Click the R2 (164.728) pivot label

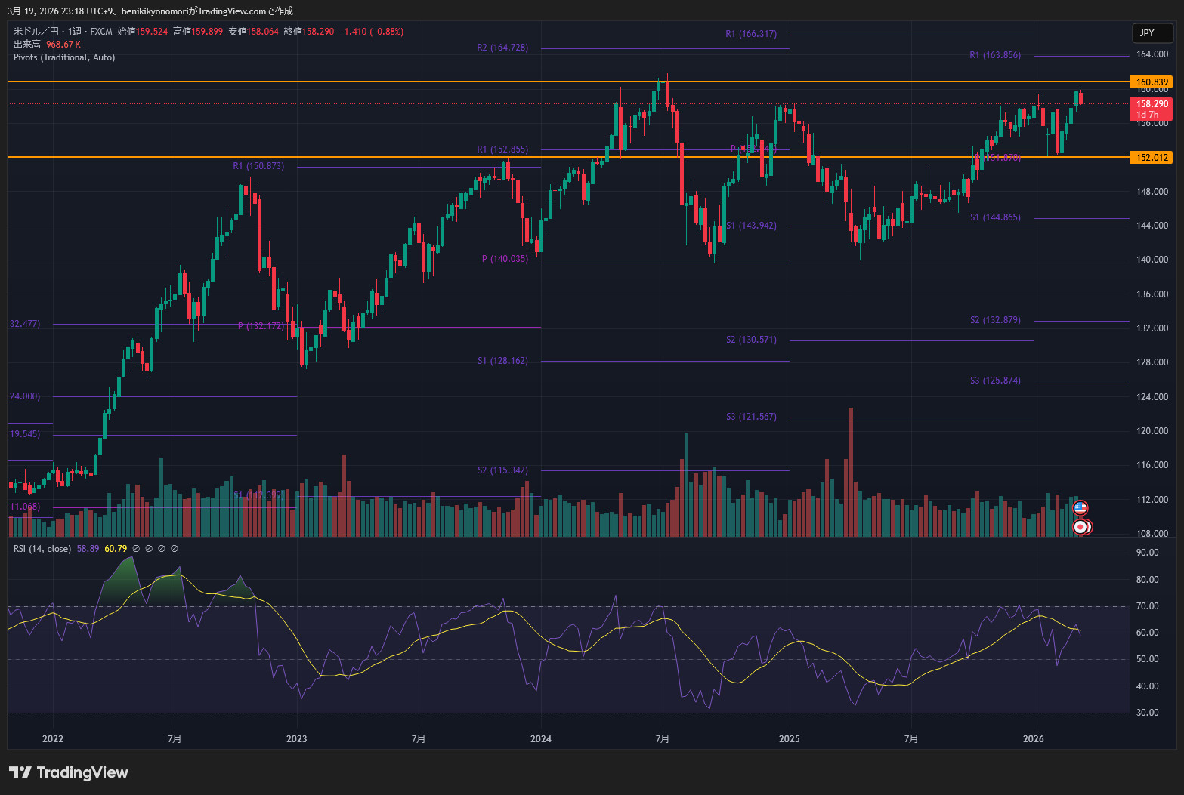coord(502,48)
